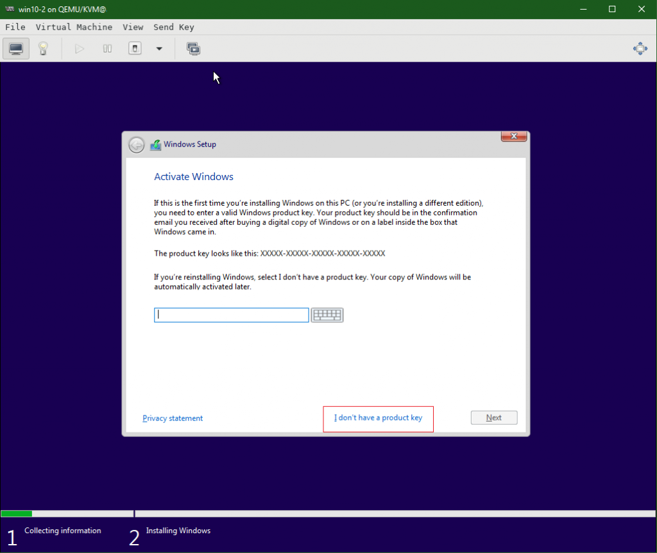Viewport: 657px width, 553px height.
Task: Open the Send Key menu
Action: click(173, 27)
